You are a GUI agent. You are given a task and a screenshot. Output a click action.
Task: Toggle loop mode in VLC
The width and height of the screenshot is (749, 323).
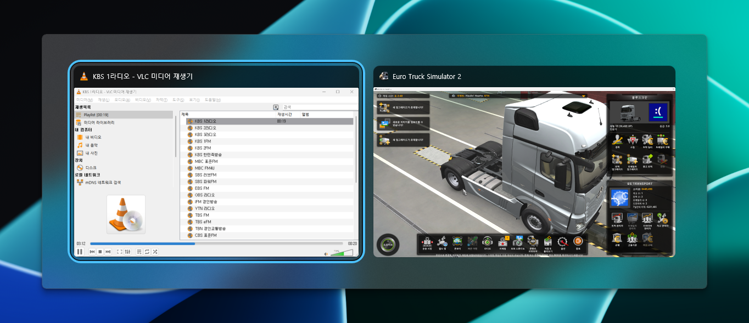click(x=147, y=252)
